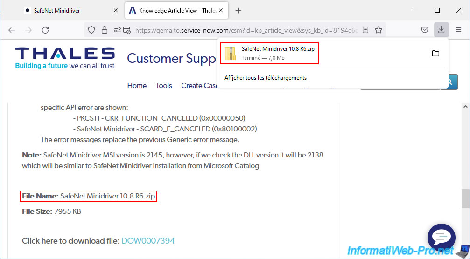
Task: Toggle reader view icon in address bar
Action: [x=365, y=30]
